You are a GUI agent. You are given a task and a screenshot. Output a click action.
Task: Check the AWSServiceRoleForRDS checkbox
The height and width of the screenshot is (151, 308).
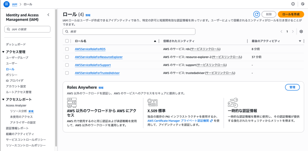(67, 49)
